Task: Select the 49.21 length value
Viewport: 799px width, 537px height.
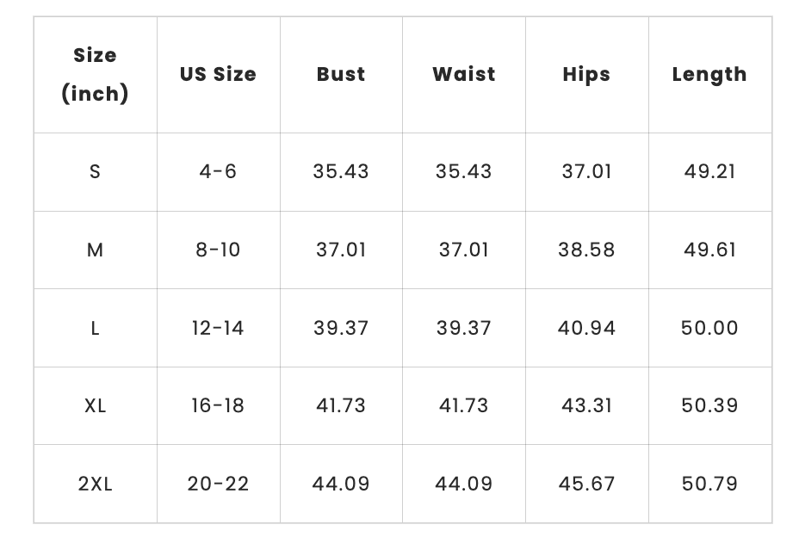Action: point(709,171)
